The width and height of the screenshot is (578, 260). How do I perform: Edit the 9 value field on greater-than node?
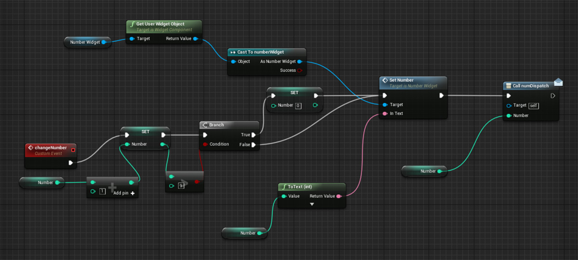click(x=181, y=186)
